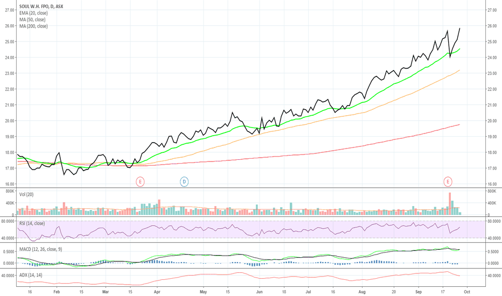Select the EMA (20, close) indicator label
This screenshot has height=296, width=502.
tap(33, 13)
